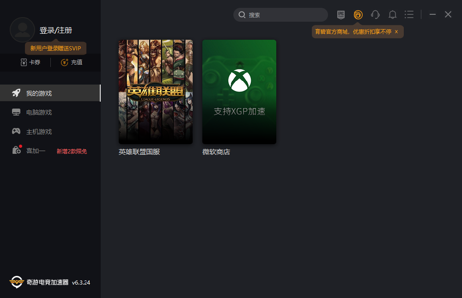Open the Ubisoft store icon
This screenshot has width=462, height=298.
point(358,14)
